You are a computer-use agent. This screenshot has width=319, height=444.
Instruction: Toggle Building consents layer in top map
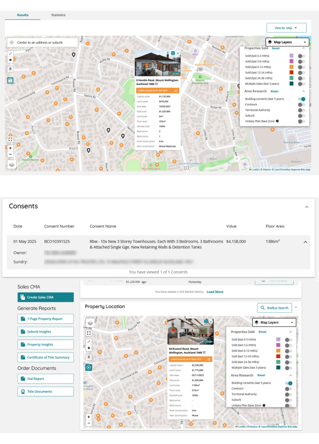pyautogui.click(x=301, y=99)
